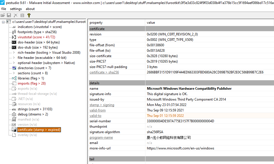Click the expired date Thu Sep 01 2022

(165, 116)
